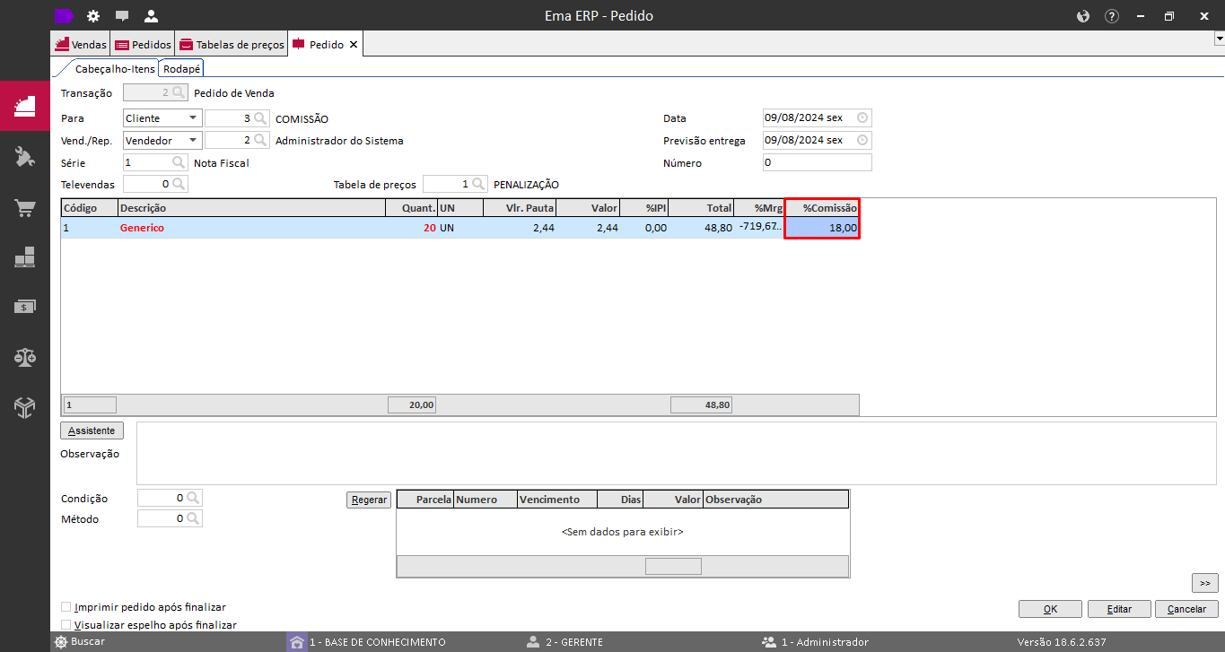Open the Data field clock picker

tap(862, 117)
